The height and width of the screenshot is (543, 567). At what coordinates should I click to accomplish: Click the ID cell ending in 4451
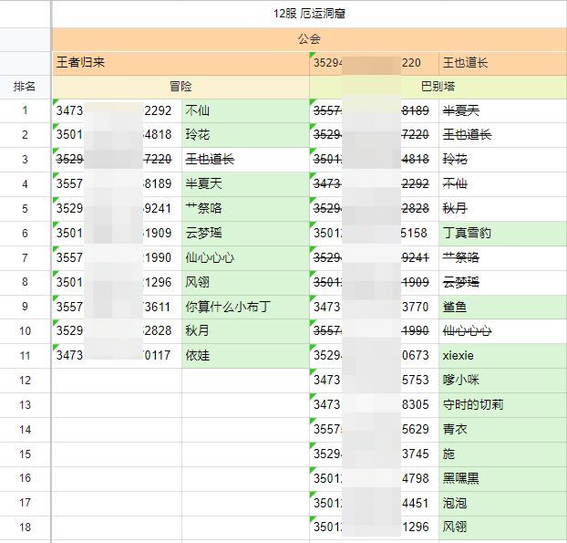pyautogui.click(x=374, y=504)
